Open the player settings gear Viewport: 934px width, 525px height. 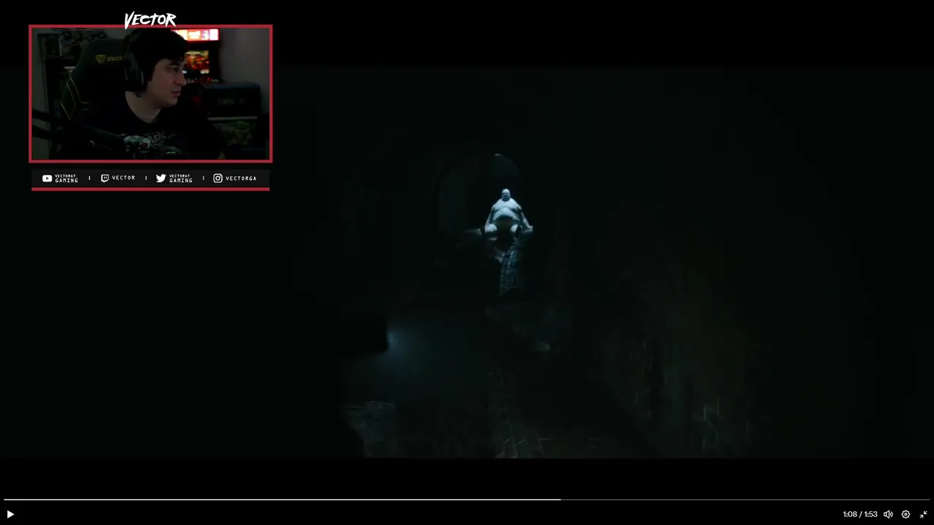pos(906,514)
